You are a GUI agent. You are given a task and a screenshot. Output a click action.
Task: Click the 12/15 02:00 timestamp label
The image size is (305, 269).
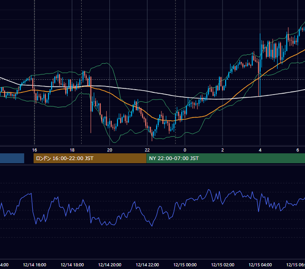pyautogui.click(x=222, y=265)
